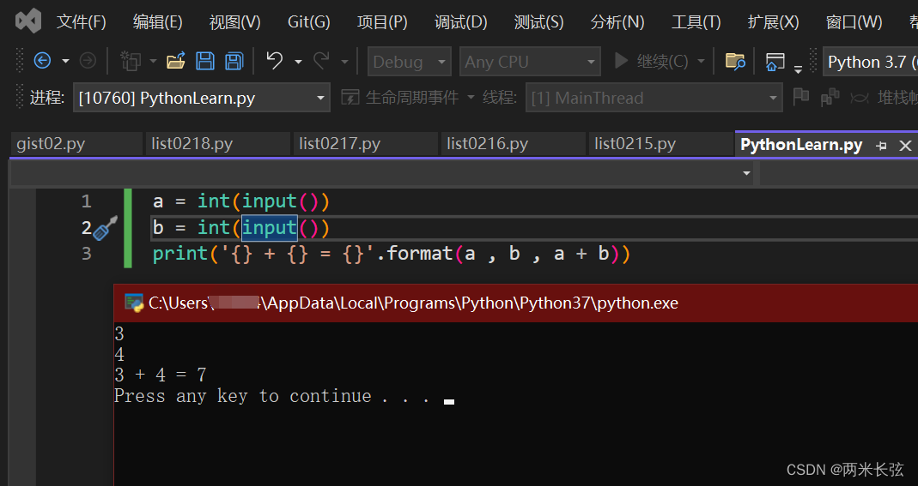Click the window icon beside Python 3.7
918x486 pixels.
click(775, 62)
